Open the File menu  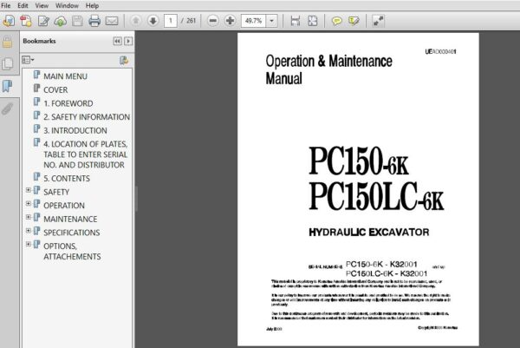coord(6,6)
